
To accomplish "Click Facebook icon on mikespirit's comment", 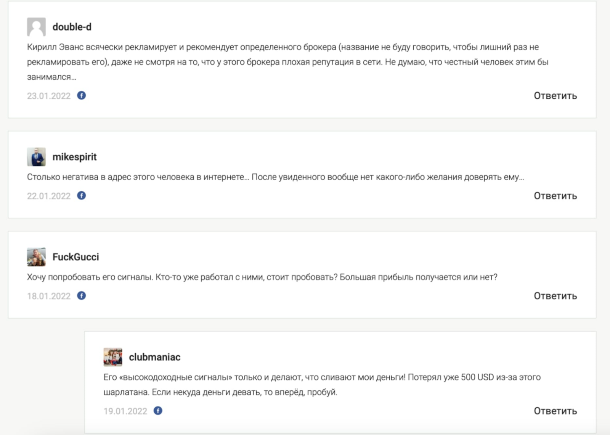I will [81, 196].
